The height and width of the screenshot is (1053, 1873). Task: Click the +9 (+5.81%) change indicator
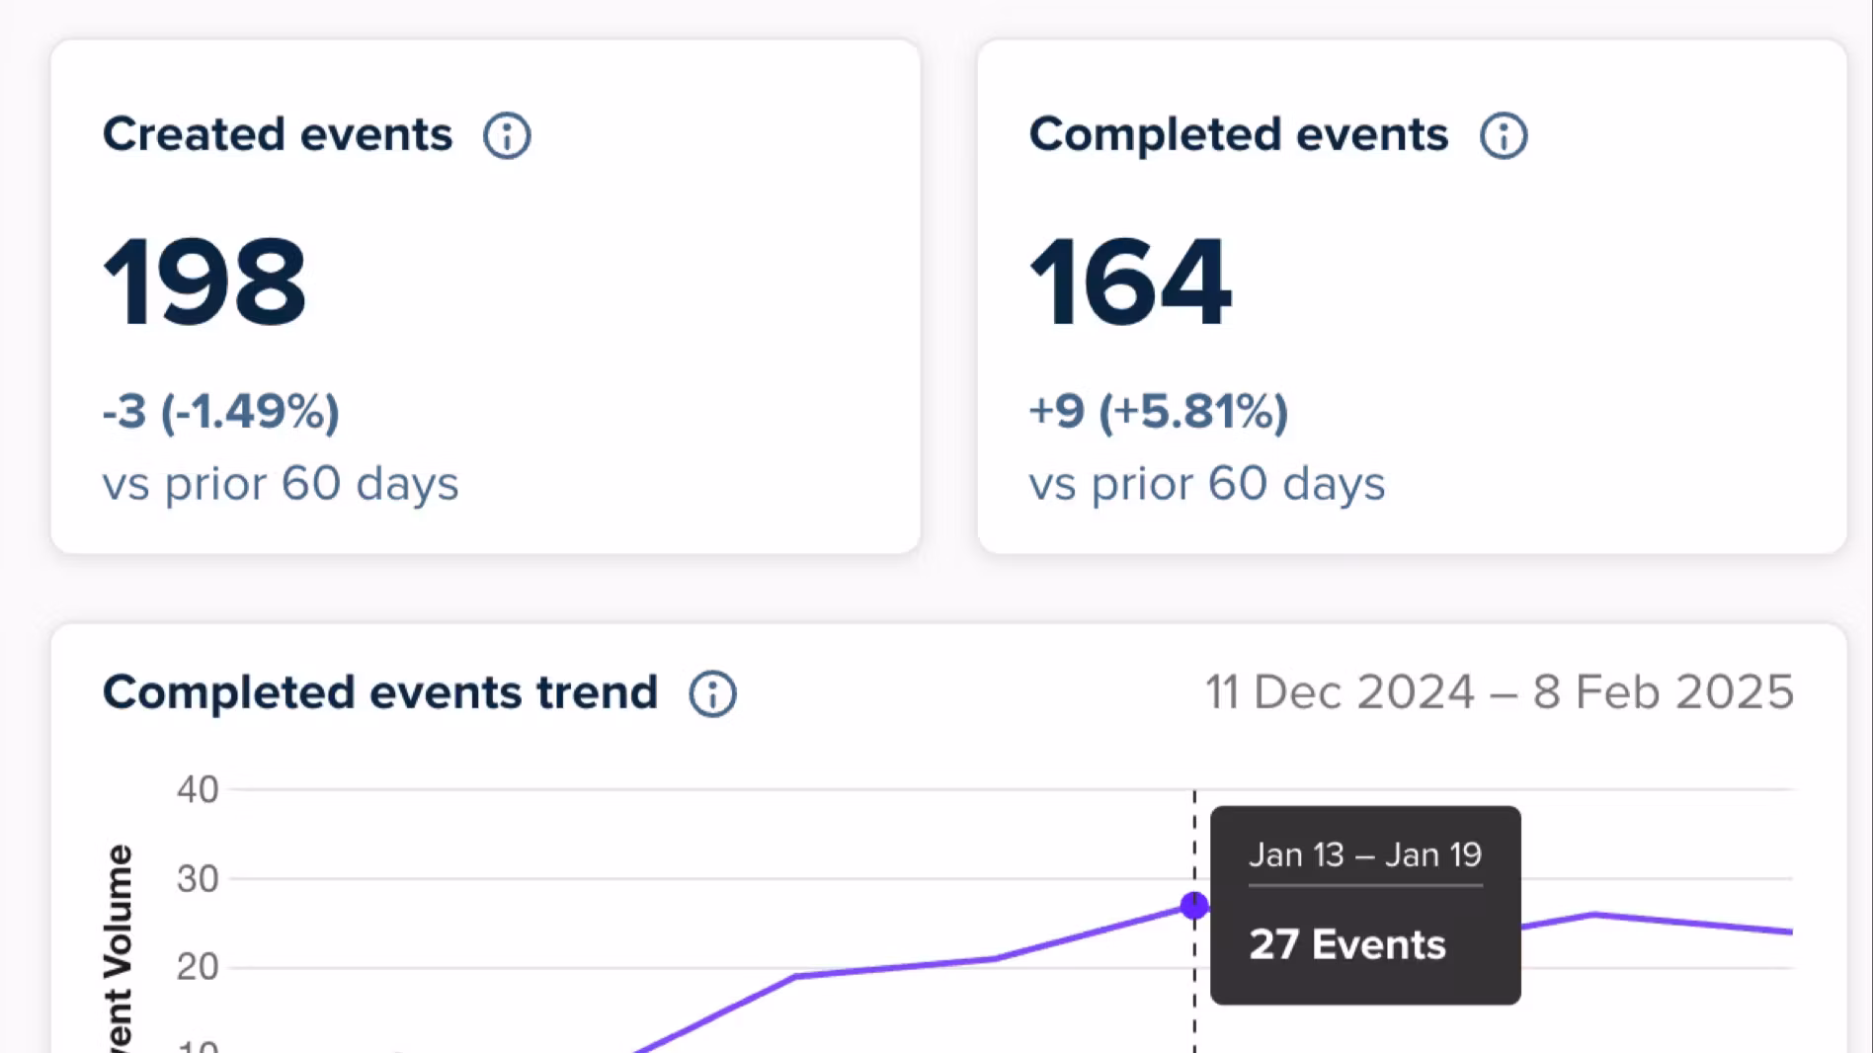click(1158, 411)
